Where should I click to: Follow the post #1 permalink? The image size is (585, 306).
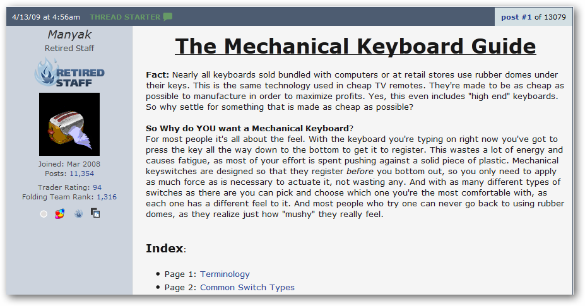[x=516, y=17]
